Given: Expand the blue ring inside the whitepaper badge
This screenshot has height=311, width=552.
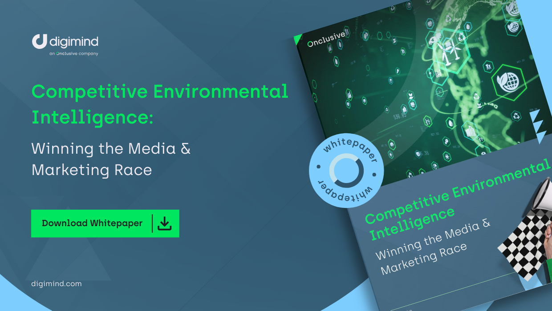Looking at the screenshot, I should coord(346,170).
